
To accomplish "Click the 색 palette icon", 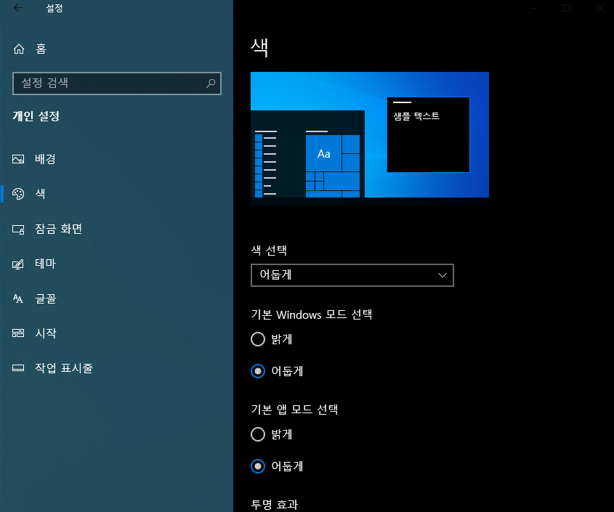I will pos(18,194).
